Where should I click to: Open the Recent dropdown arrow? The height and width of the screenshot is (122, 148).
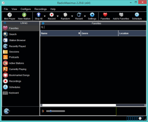tap(85, 16)
